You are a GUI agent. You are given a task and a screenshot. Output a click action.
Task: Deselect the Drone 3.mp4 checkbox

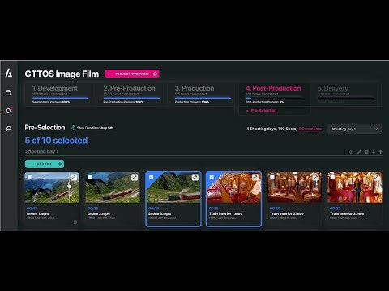(151, 177)
